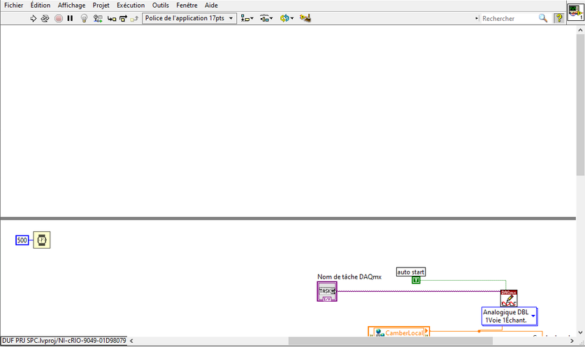Click the DAQmx Write node icon

(x=509, y=298)
